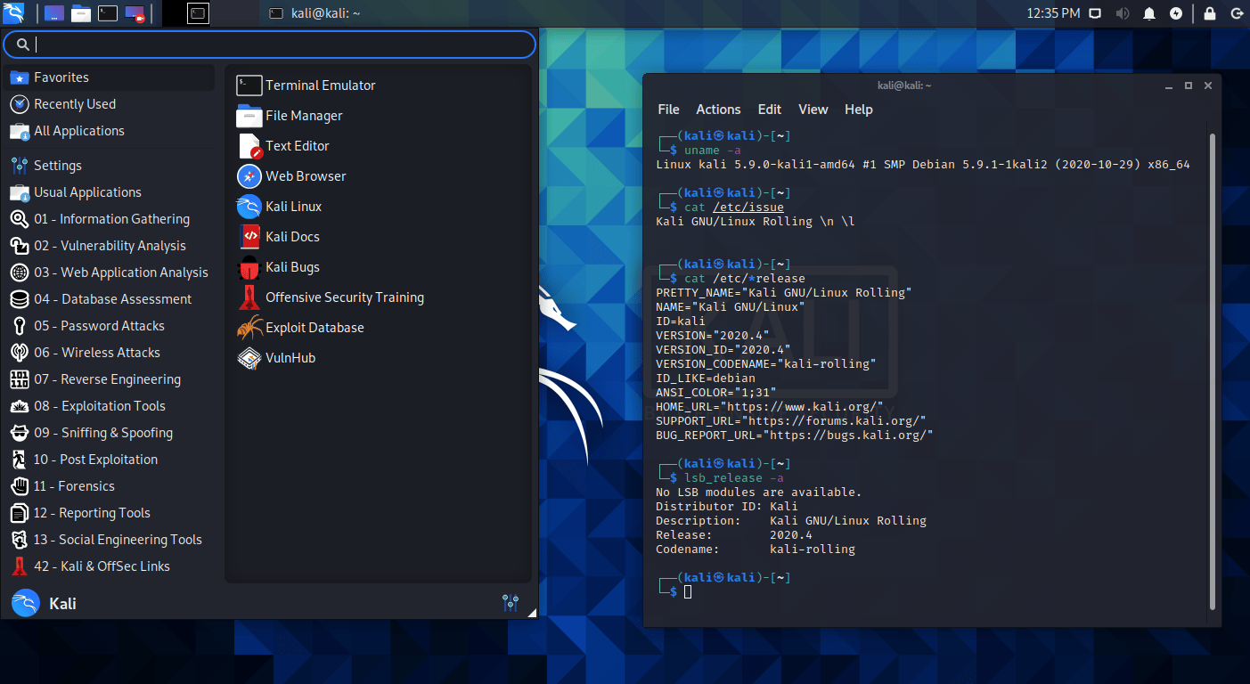The image size is (1250, 684).
Task: Show the All Applications category
Action: 78,131
